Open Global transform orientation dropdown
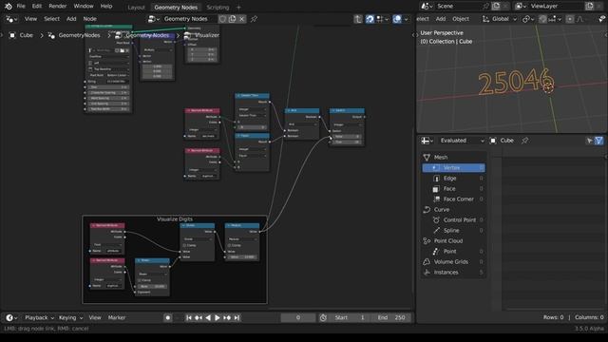This screenshot has width=608, height=342. pos(500,19)
